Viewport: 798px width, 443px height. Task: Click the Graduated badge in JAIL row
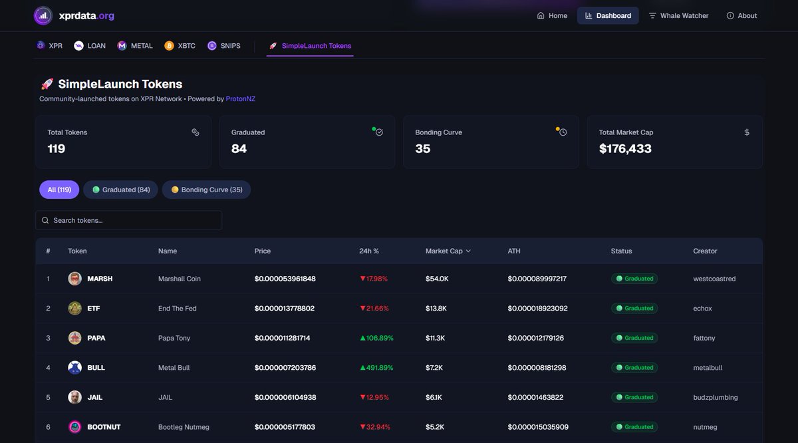point(634,397)
